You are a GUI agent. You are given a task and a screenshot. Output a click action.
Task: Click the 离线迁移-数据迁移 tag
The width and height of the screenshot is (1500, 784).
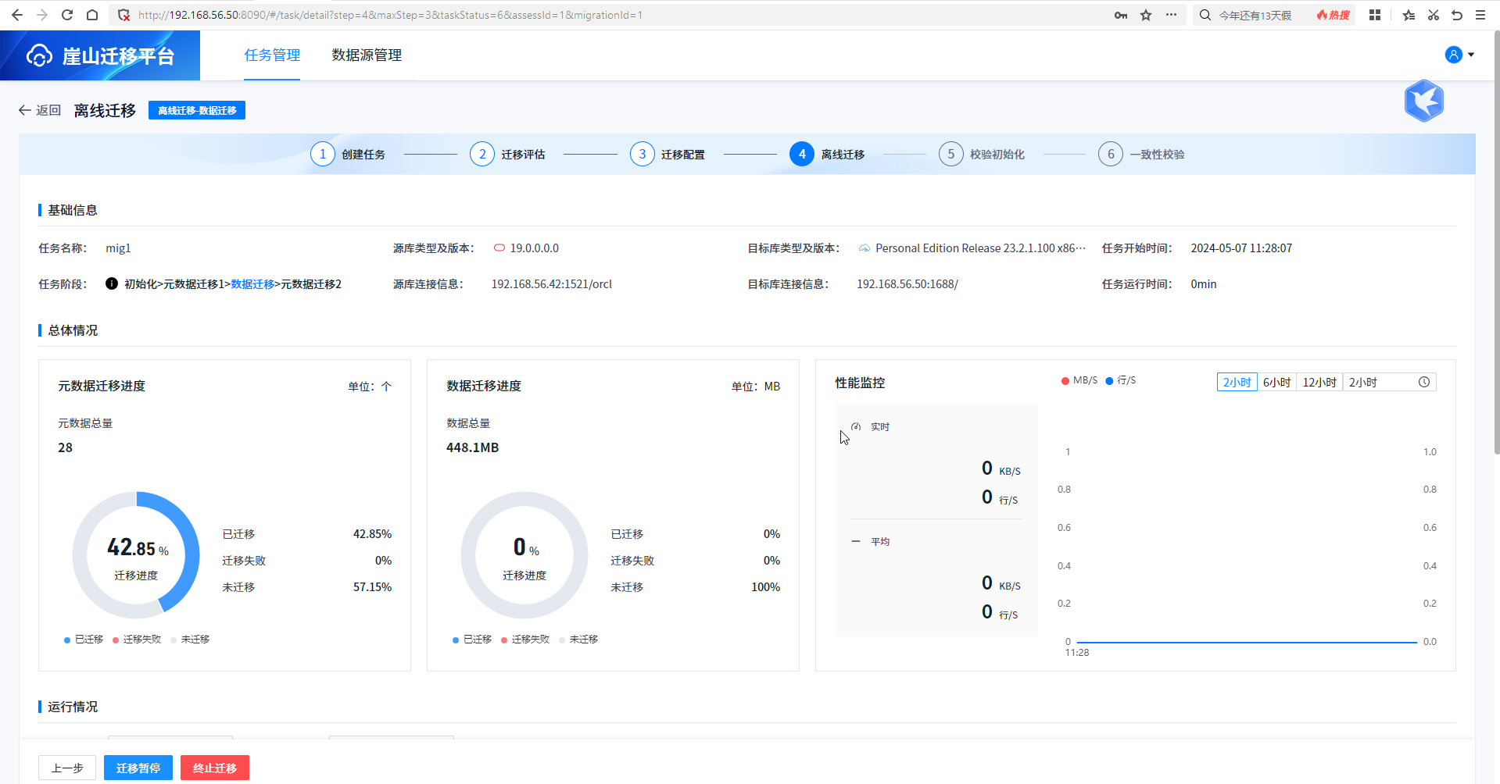pyautogui.click(x=197, y=110)
